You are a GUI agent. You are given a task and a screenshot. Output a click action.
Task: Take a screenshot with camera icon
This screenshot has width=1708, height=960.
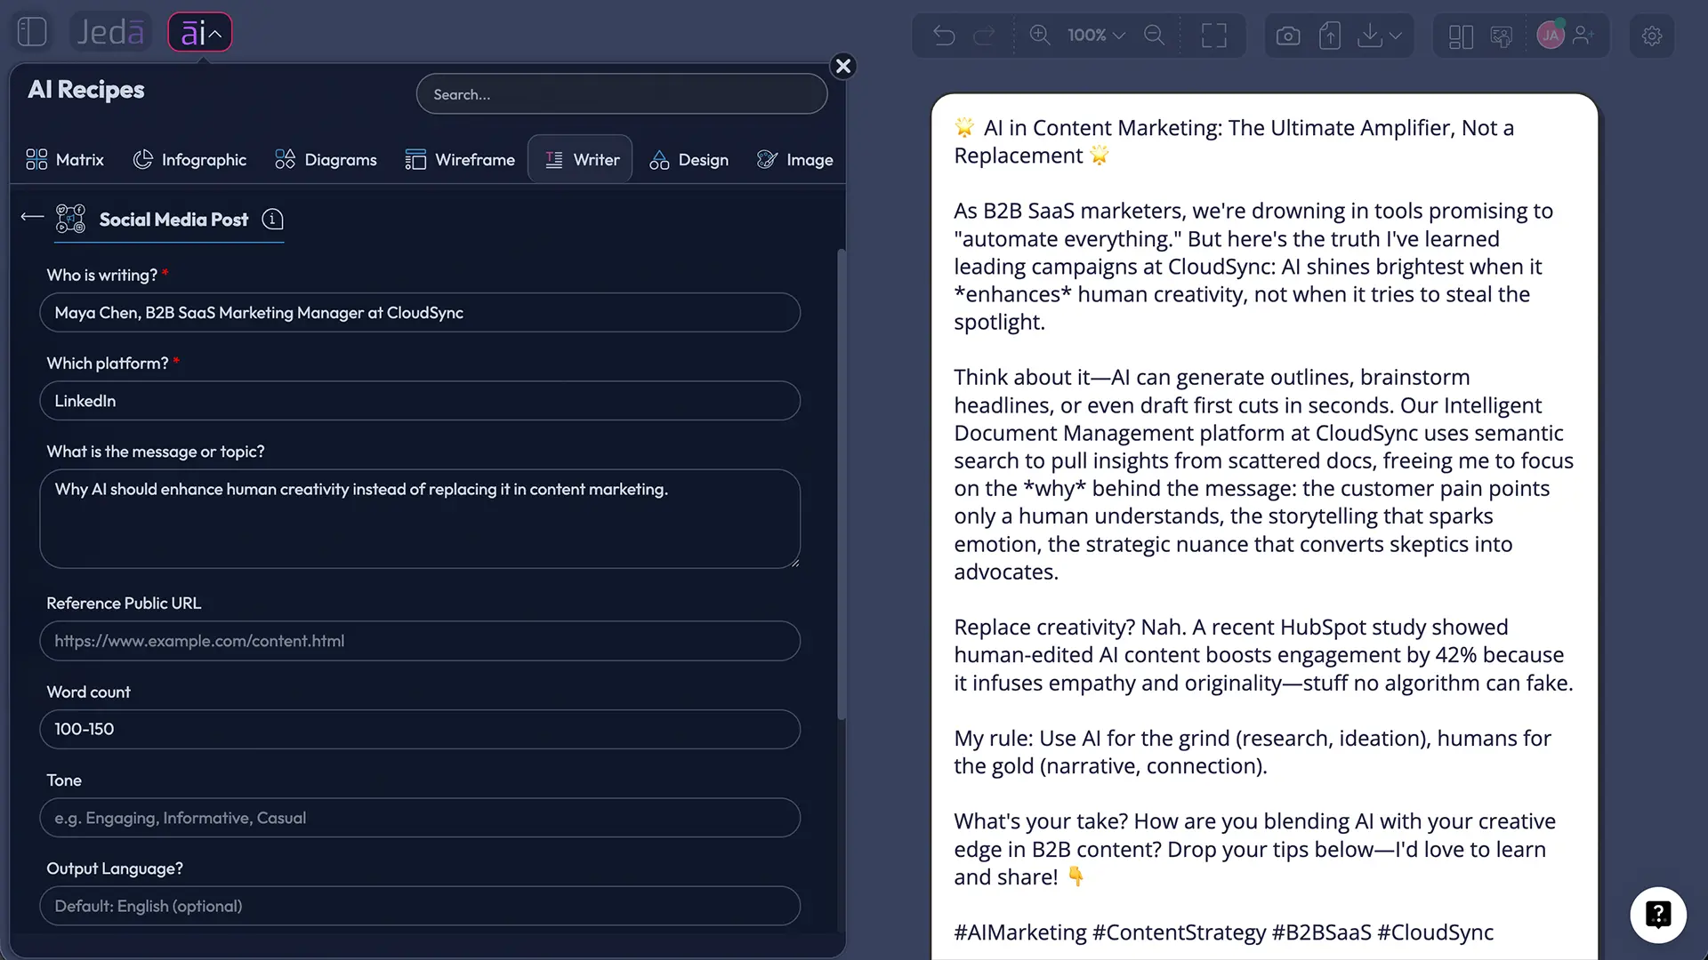point(1288,36)
